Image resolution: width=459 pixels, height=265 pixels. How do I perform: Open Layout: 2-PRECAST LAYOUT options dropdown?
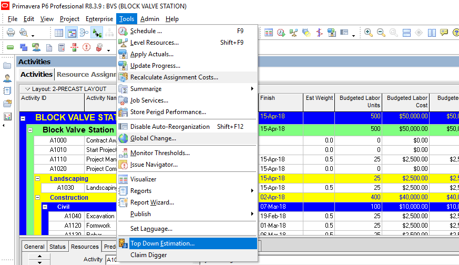click(27, 89)
